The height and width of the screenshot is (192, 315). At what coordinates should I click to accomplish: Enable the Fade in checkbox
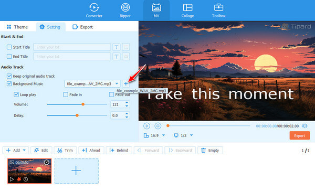tap(66, 94)
